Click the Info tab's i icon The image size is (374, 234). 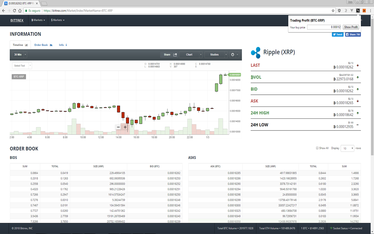[x=66, y=45]
